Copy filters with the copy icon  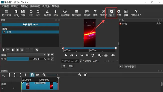point(13,50)
